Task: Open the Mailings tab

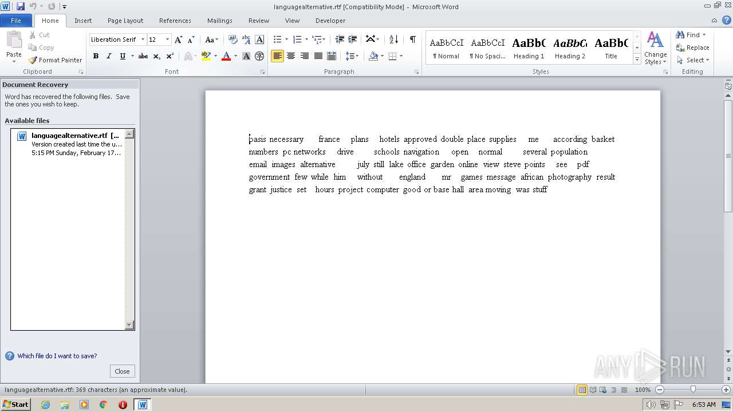Action: pos(220,21)
